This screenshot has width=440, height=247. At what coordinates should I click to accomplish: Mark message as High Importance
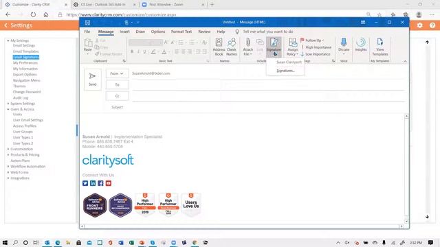(x=316, y=47)
